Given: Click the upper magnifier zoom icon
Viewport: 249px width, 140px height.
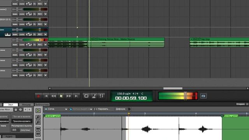Looking at the screenshot, I should (x=38, y=117).
